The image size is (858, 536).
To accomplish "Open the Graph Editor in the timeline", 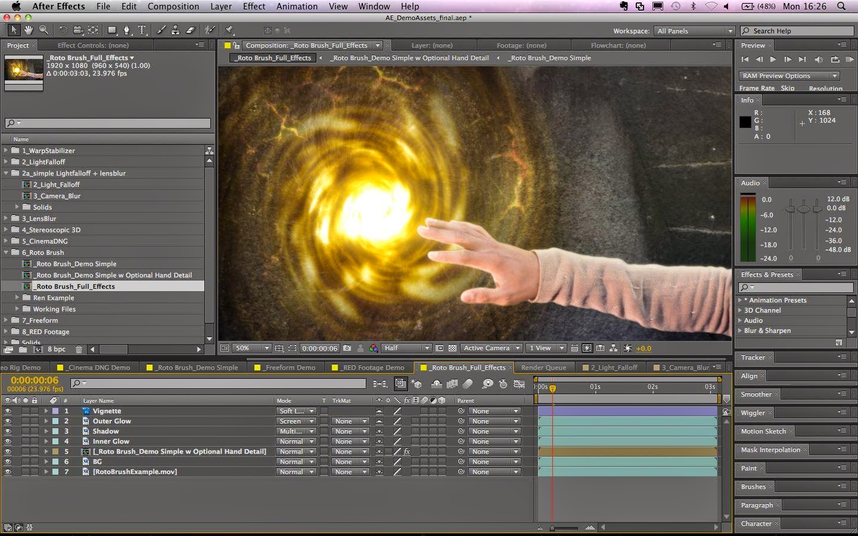I will point(519,384).
